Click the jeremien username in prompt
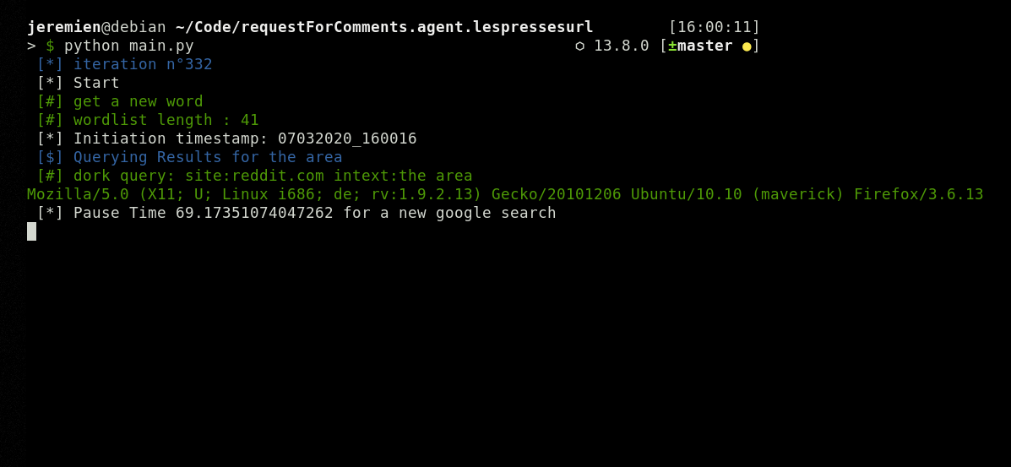Viewport: 1011px width, 467px height. click(64, 27)
